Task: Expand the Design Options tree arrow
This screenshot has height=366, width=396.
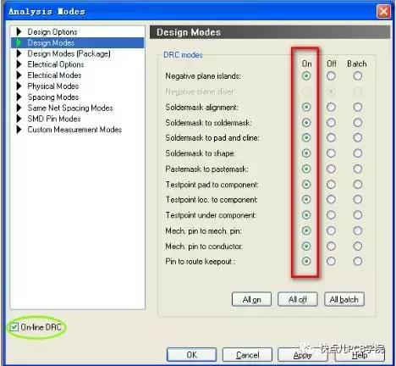Action: pos(19,31)
